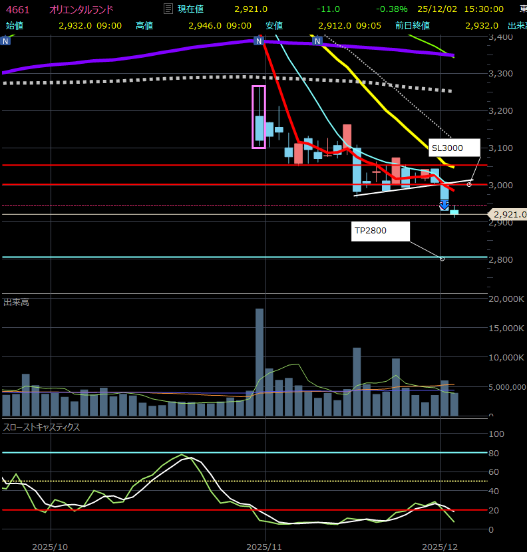The image size is (527, 552).
Task: Click the オリエンタルランド stock name
Action: click(81, 9)
